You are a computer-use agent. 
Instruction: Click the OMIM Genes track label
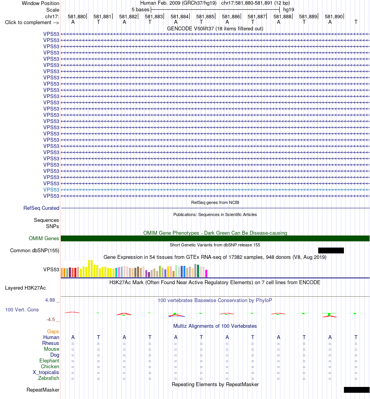[x=44, y=239]
